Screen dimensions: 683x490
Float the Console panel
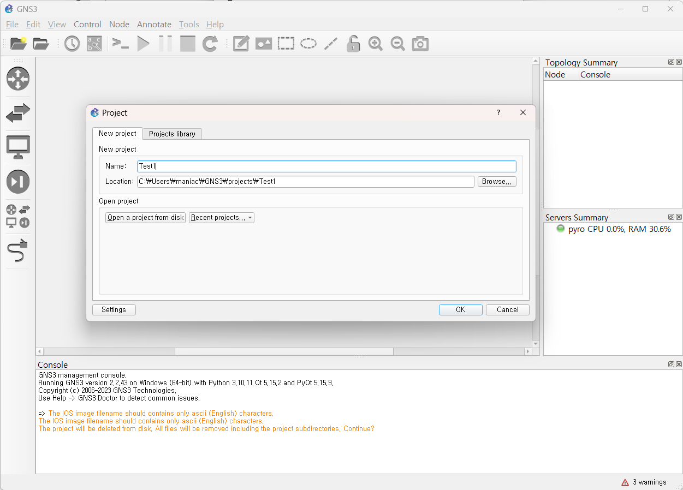(x=672, y=364)
